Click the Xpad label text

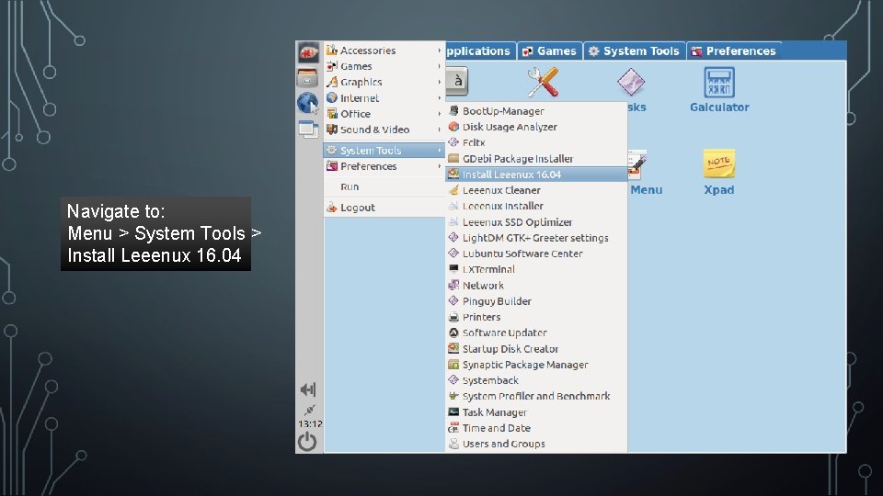(x=719, y=189)
